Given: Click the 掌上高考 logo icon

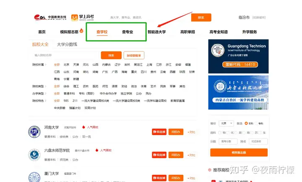Looking at the screenshot, I should [75, 18].
